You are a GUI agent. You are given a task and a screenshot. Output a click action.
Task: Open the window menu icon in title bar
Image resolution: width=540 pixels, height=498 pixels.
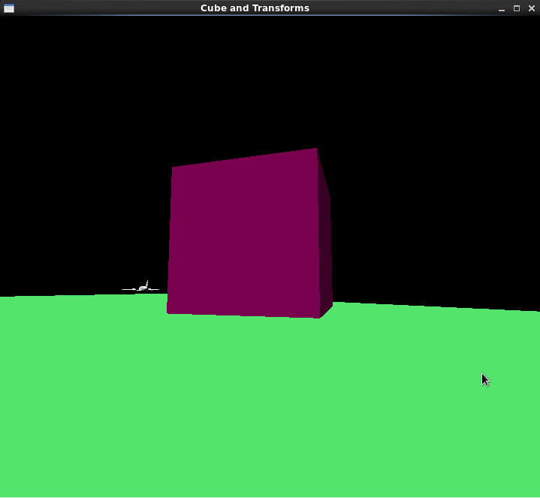[9, 8]
